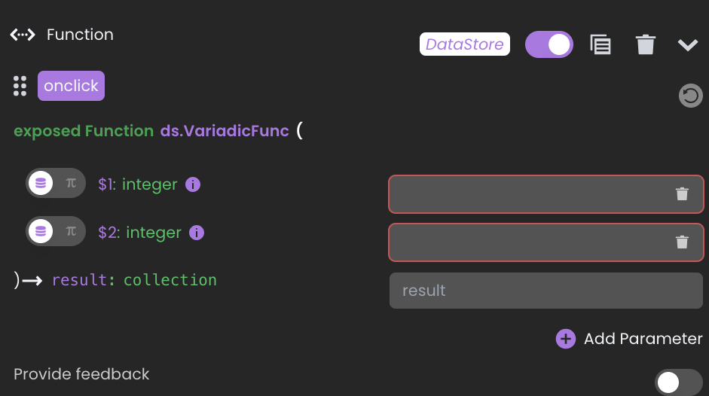Select the onclick event badge

pyautogui.click(x=71, y=86)
